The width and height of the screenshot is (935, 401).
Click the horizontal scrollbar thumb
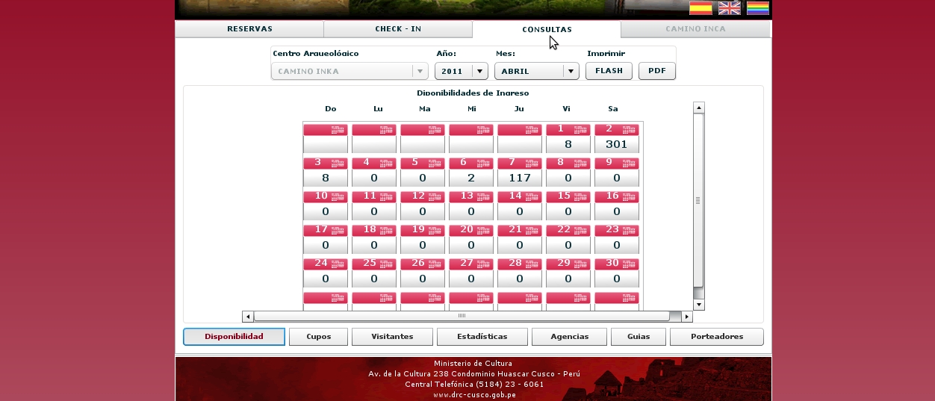tap(461, 317)
